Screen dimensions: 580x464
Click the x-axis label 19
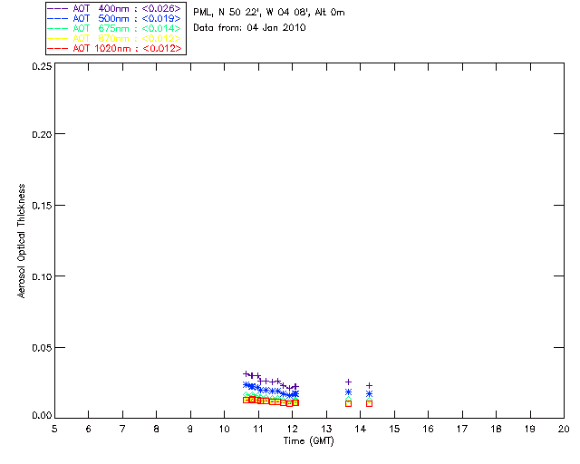coord(530,429)
